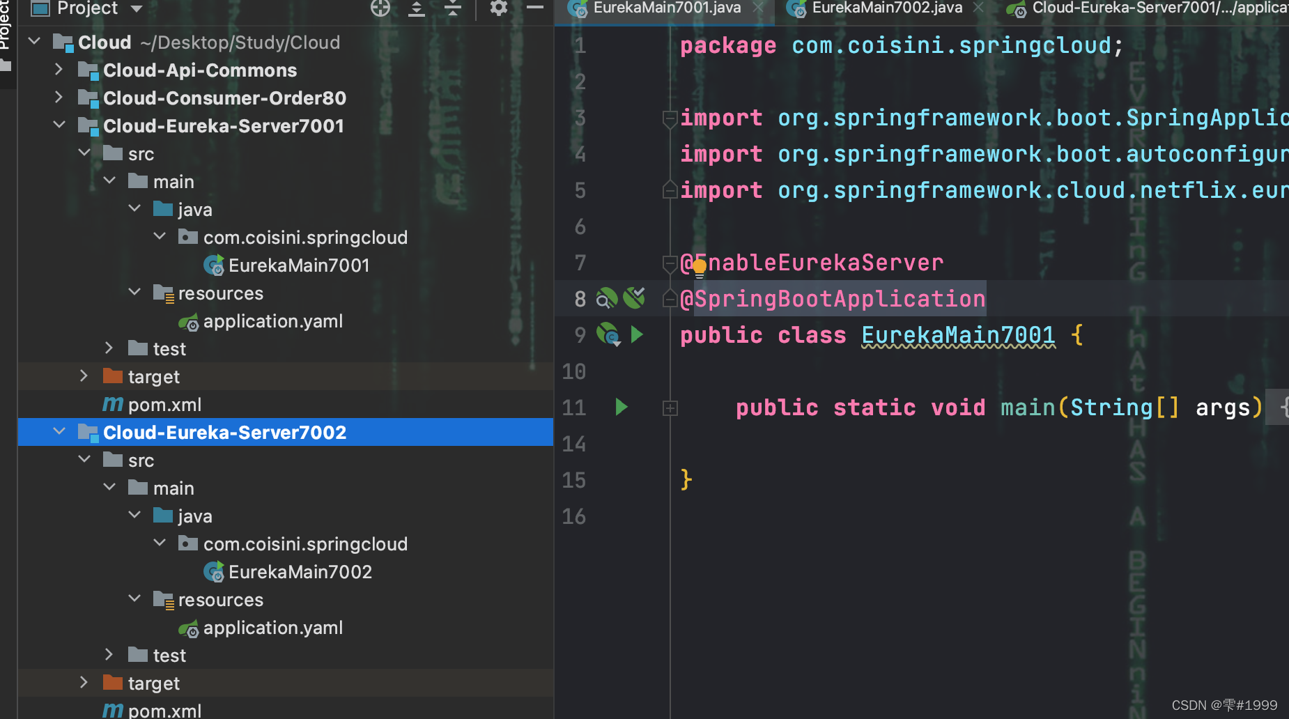Click the @EnableEurekaServer annotation
Screen dimensions: 1289x719
812,263
